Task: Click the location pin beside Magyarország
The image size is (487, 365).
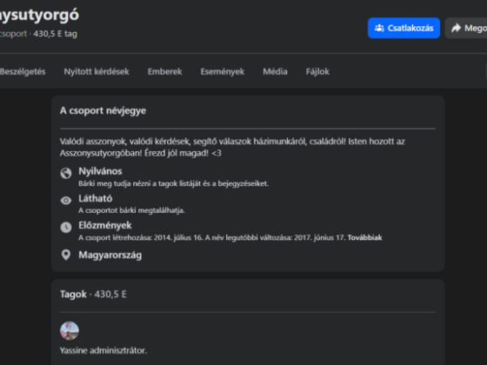Action: [66, 255]
